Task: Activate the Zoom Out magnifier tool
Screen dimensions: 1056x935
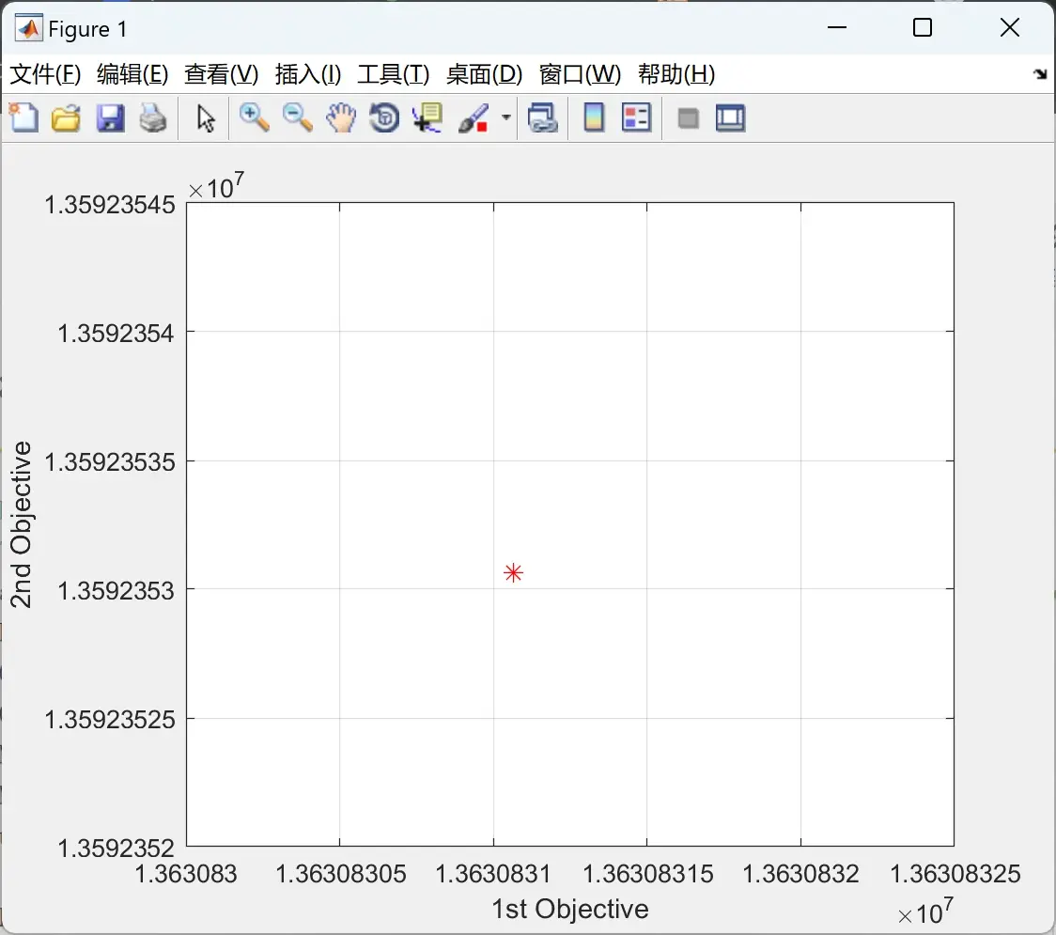Action: pyautogui.click(x=297, y=117)
